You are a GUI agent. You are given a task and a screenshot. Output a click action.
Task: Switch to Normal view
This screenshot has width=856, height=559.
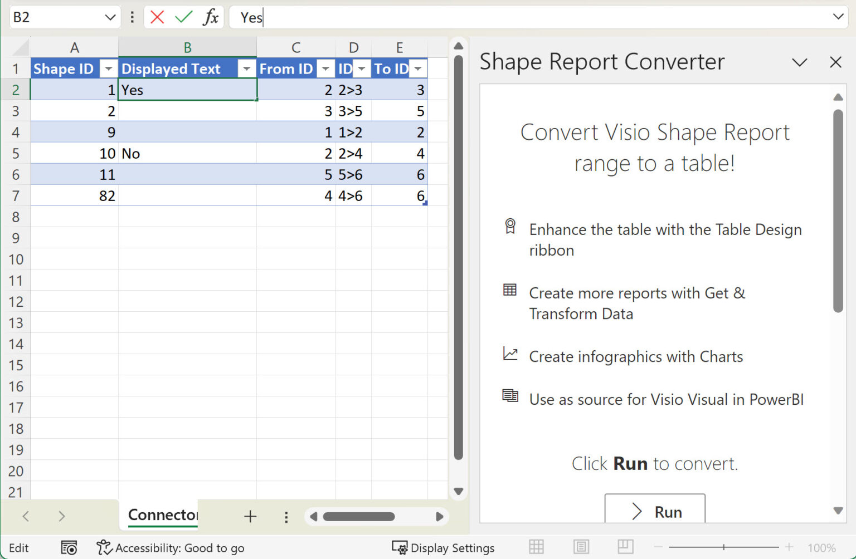tap(536, 547)
